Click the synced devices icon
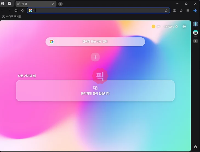 [x=95, y=88]
